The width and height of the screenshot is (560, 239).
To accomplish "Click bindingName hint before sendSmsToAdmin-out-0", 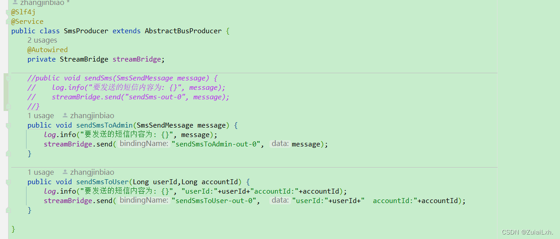I will 144,144.
